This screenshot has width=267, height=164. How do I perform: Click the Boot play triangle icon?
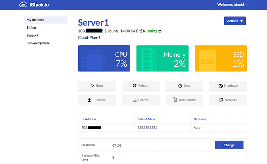pyautogui.click(x=92, y=85)
